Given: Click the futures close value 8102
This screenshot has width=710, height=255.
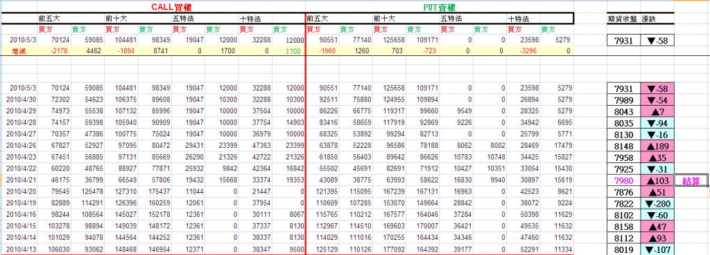Looking at the screenshot, I should 624,216.
